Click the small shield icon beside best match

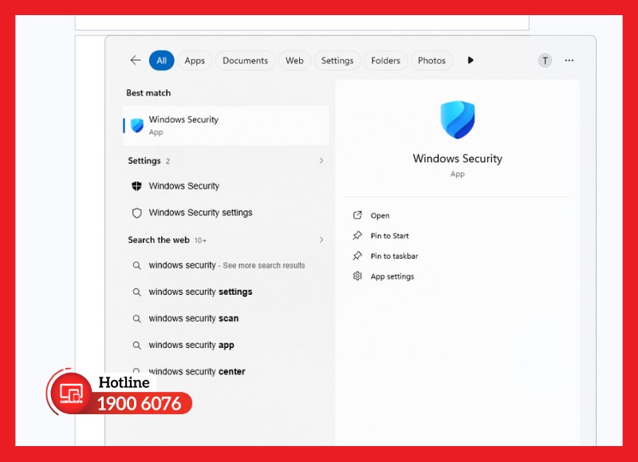[x=137, y=126]
